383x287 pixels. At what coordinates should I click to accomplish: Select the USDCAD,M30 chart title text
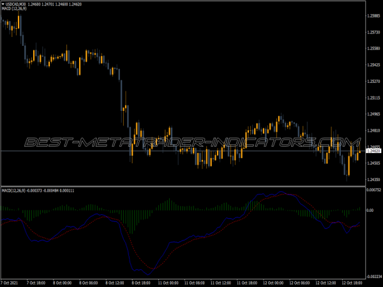(x=15, y=4)
